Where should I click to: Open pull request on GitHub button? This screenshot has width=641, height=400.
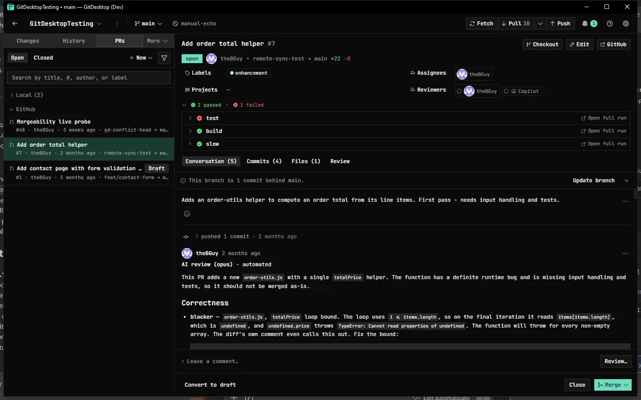(613, 44)
